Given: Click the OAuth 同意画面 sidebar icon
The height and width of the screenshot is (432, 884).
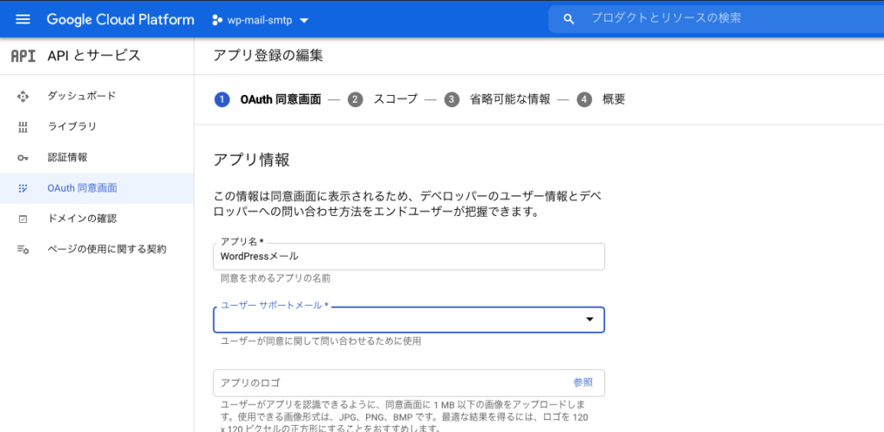Looking at the screenshot, I should [23, 188].
